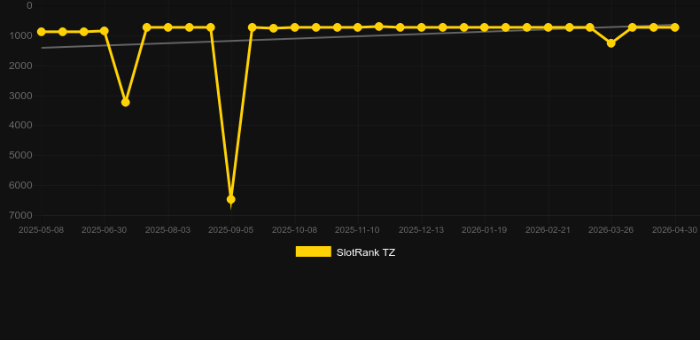Click the data point above 2025-08-03 label
700x340 pixels.
pos(167,27)
